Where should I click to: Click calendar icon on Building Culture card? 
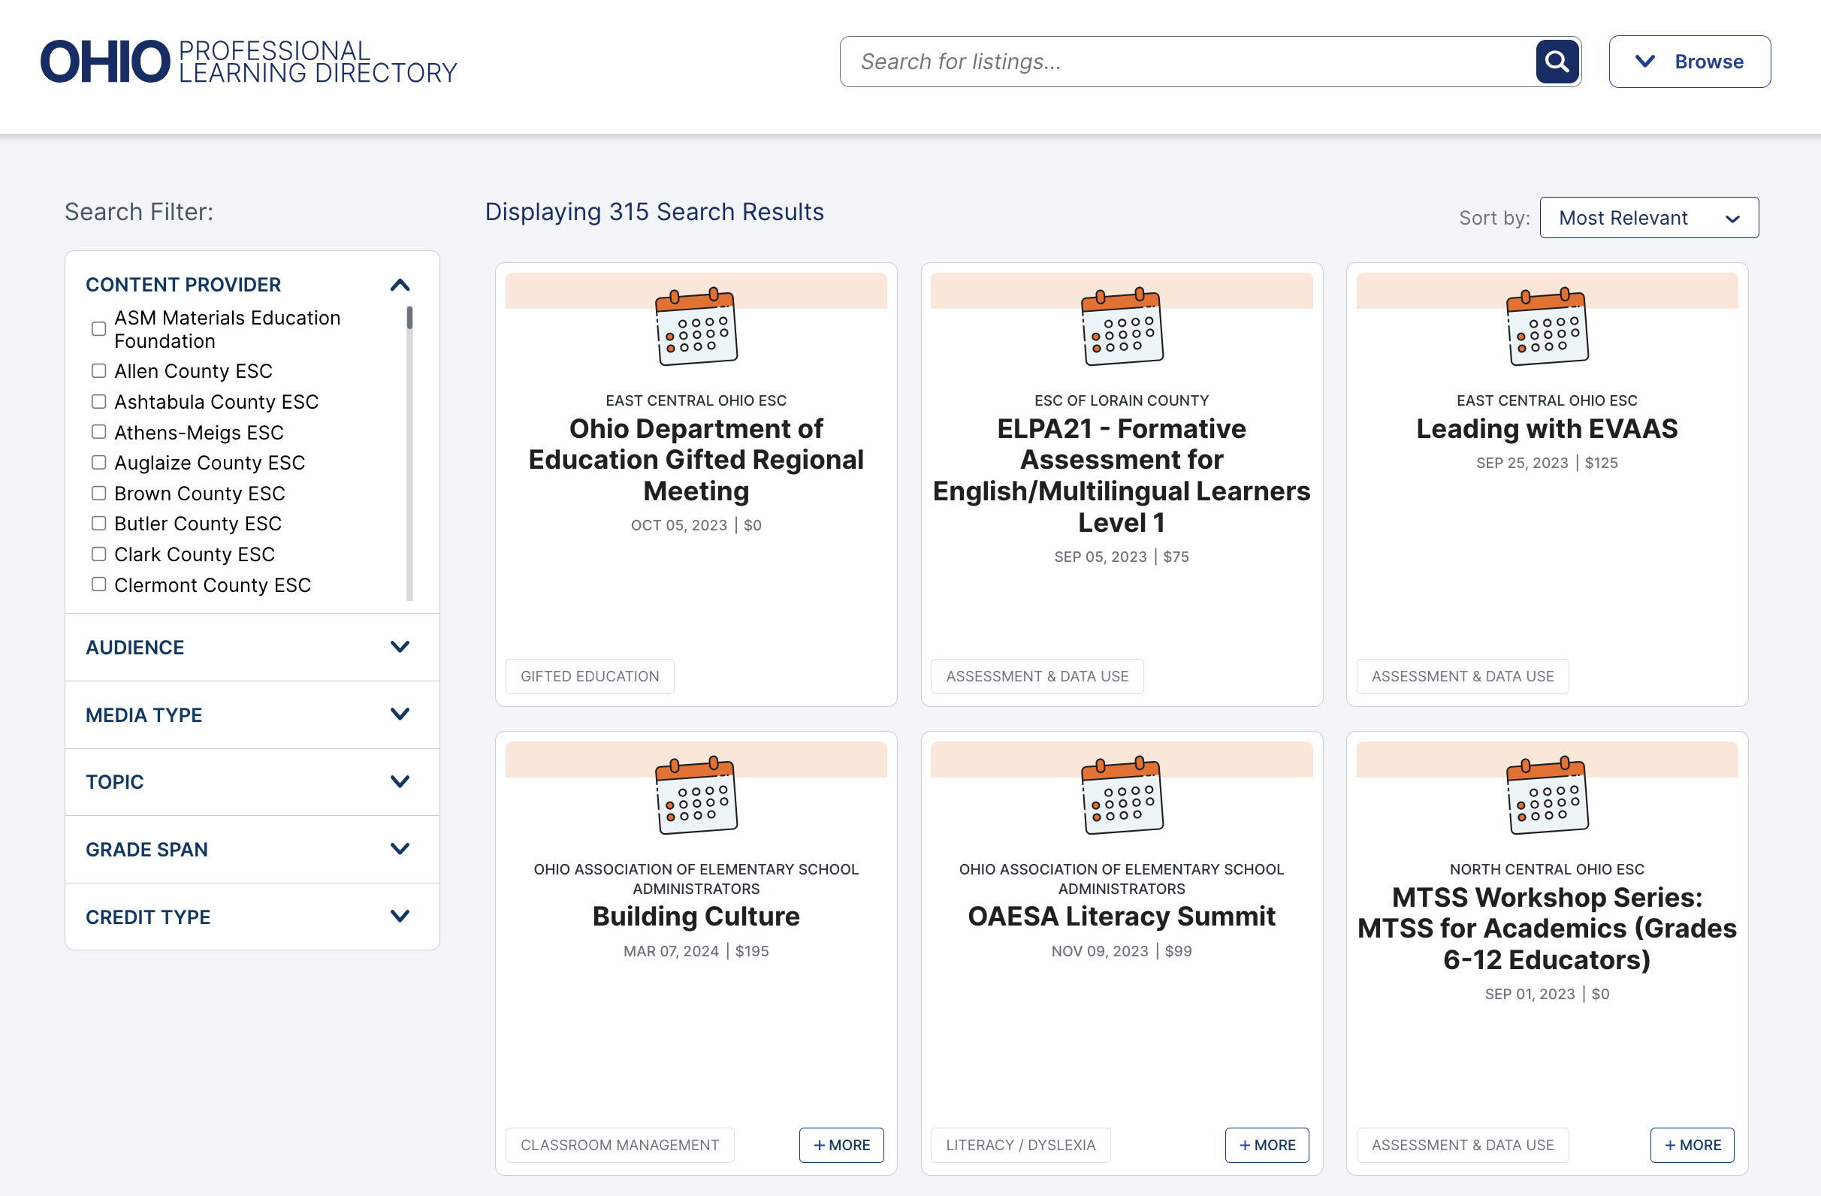coord(696,795)
